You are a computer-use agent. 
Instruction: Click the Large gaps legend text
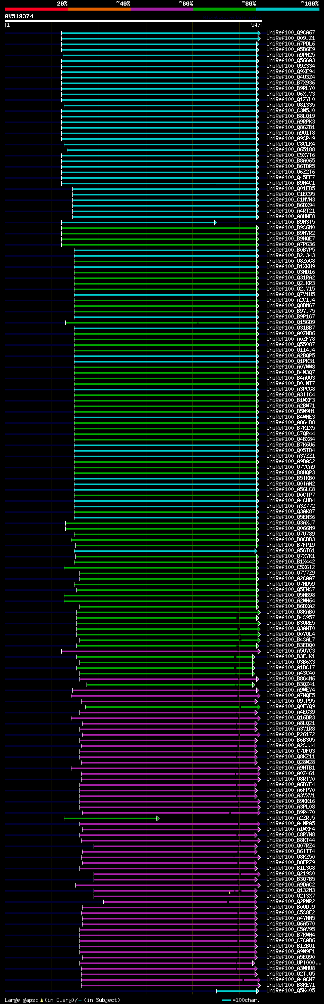click(62, 1000)
